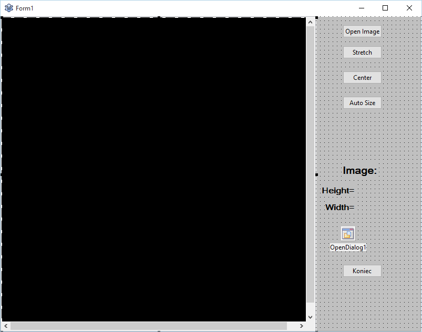Select the Width= label
Screen dimensions: 422x332
point(339,207)
